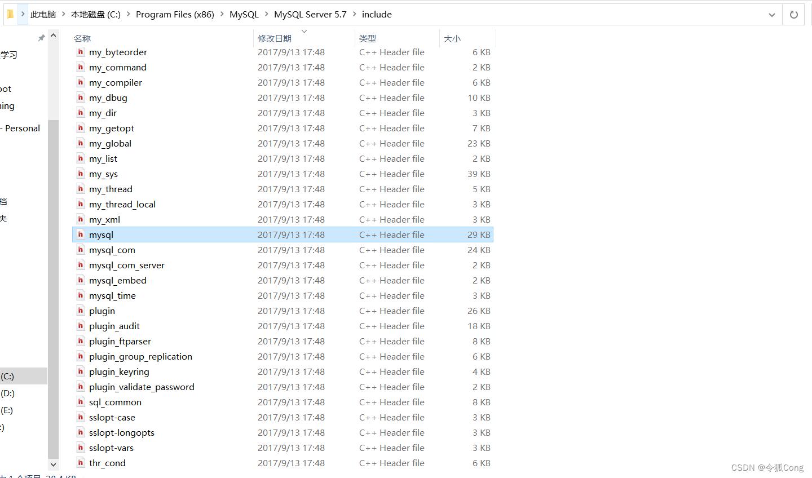Navigate to 此电脑 via breadcrumb
The width and height of the screenshot is (812, 478).
coord(43,14)
